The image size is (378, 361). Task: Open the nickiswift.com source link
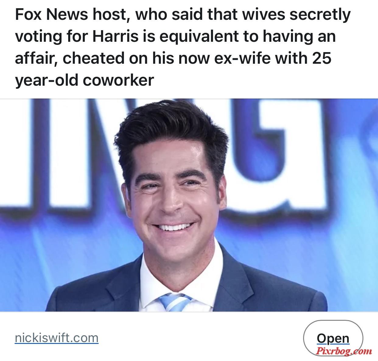(57, 338)
